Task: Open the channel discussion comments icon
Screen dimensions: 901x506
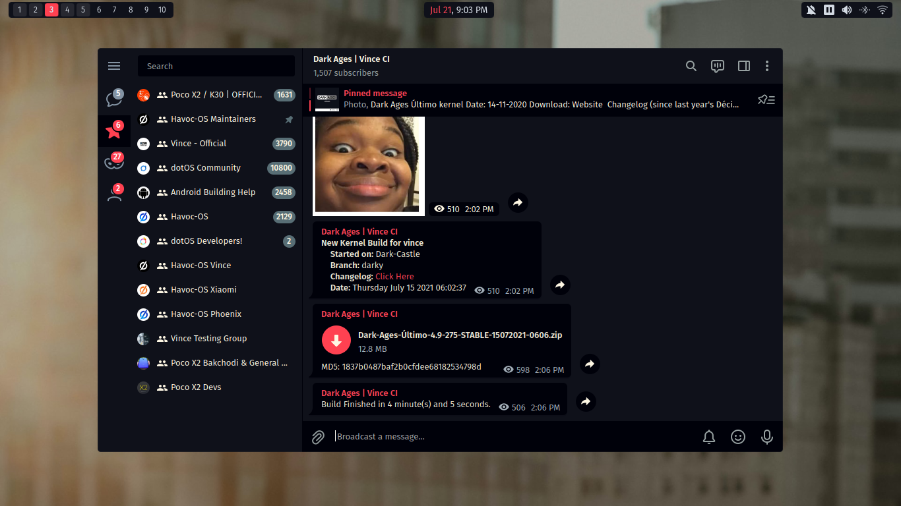Action: [x=718, y=66]
